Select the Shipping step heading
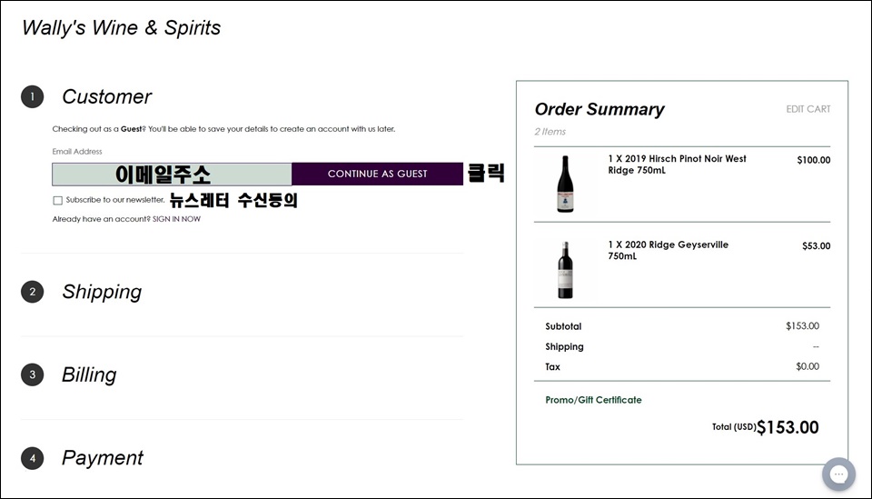Screen dimensions: 872x499 tap(102, 292)
